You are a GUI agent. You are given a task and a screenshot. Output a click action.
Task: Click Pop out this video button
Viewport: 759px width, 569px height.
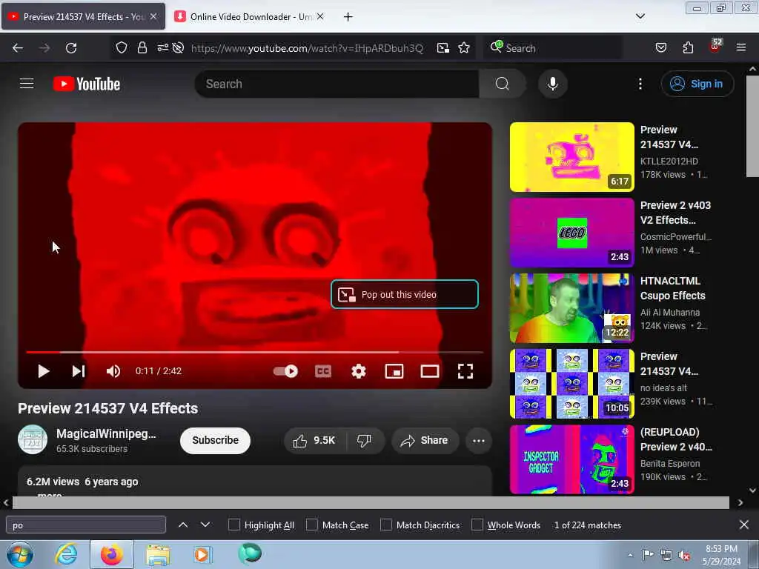pos(405,294)
